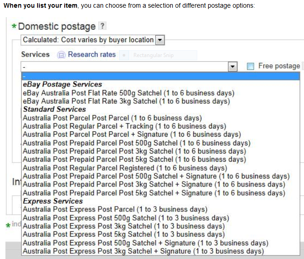Viewport: 304px width, 259px height.
Task: Expand the Calculated cost type dropdown arrow
Action: [x=160, y=40]
